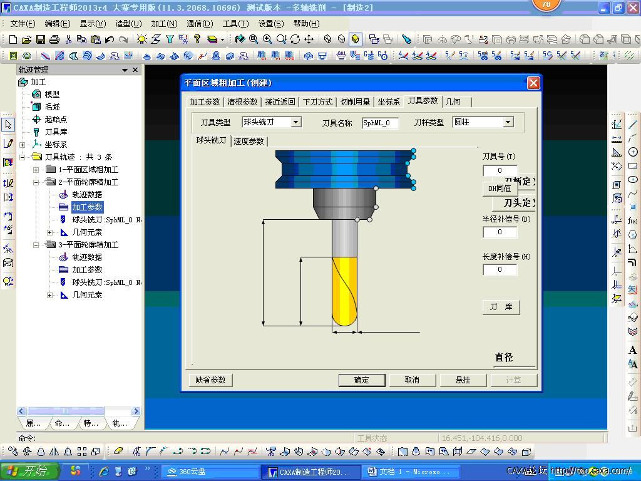Click the DH同值 button
641x481 pixels.
(500, 189)
